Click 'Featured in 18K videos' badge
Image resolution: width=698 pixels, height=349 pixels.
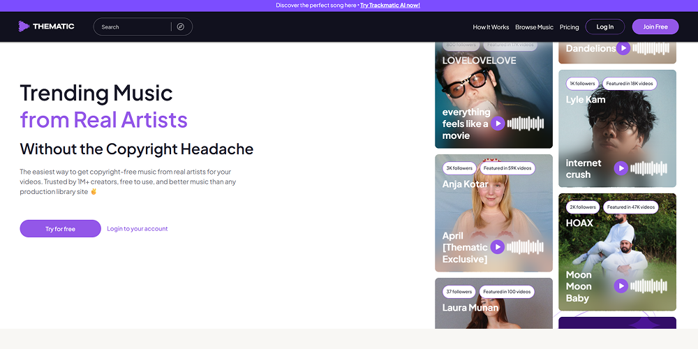click(630, 84)
